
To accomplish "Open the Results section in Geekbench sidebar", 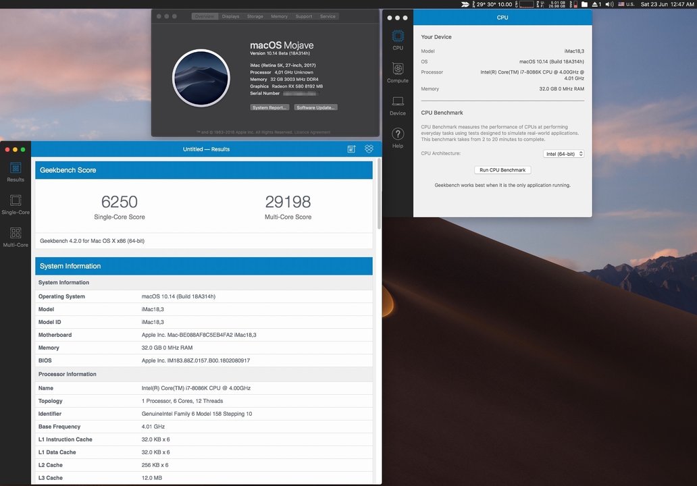I will (x=16, y=172).
